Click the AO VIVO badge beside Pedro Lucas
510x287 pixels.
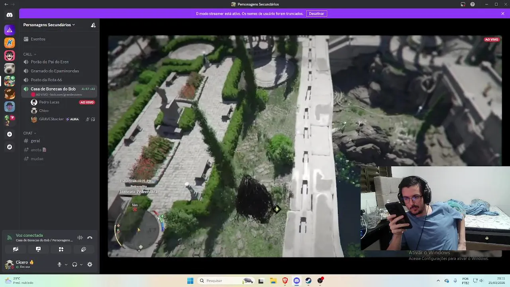[87, 102]
